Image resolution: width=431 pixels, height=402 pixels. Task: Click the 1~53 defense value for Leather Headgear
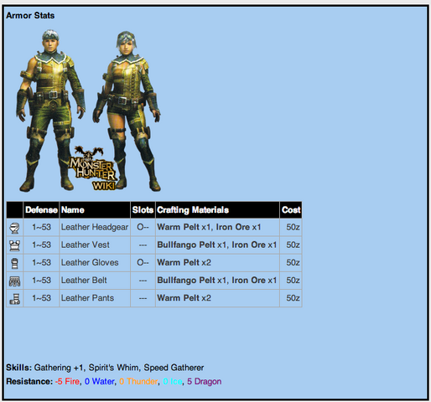(41, 227)
